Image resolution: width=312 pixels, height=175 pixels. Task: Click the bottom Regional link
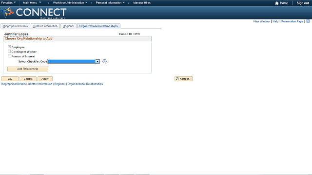tap(59, 84)
